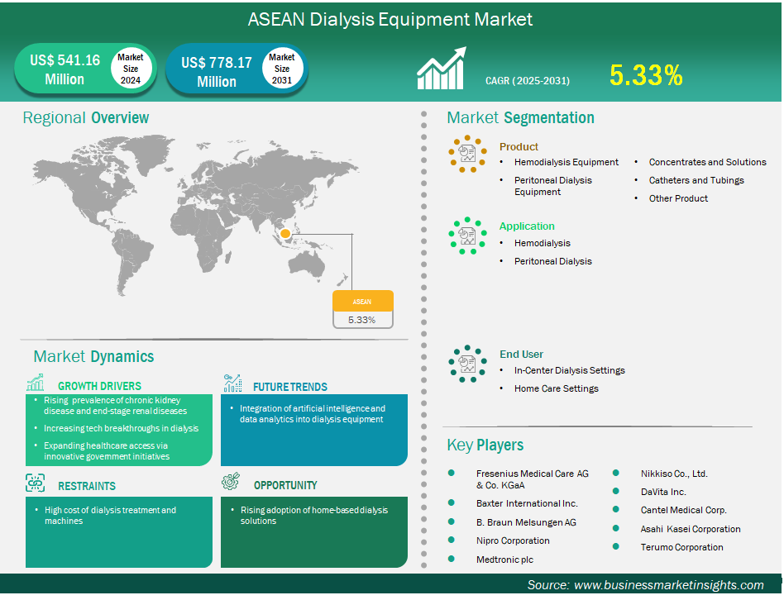Click the Market Size 2024 white circle badge

pyautogui.click(x=130, y=69)
